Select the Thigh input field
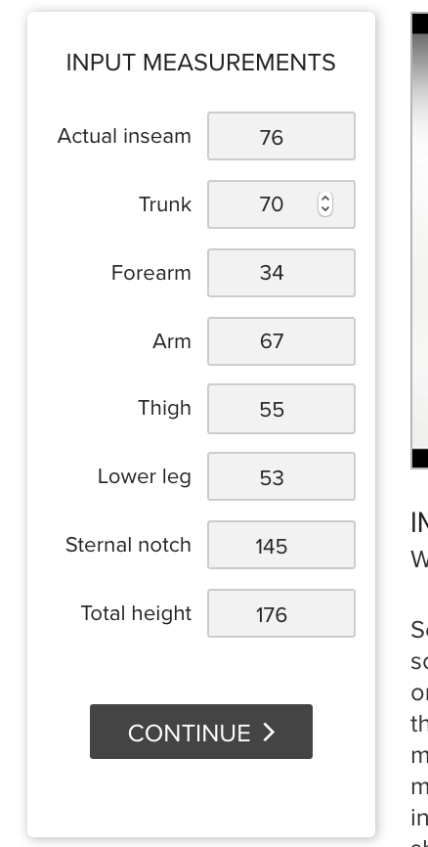Screen dimensions: 428x847 coord(281,409)
